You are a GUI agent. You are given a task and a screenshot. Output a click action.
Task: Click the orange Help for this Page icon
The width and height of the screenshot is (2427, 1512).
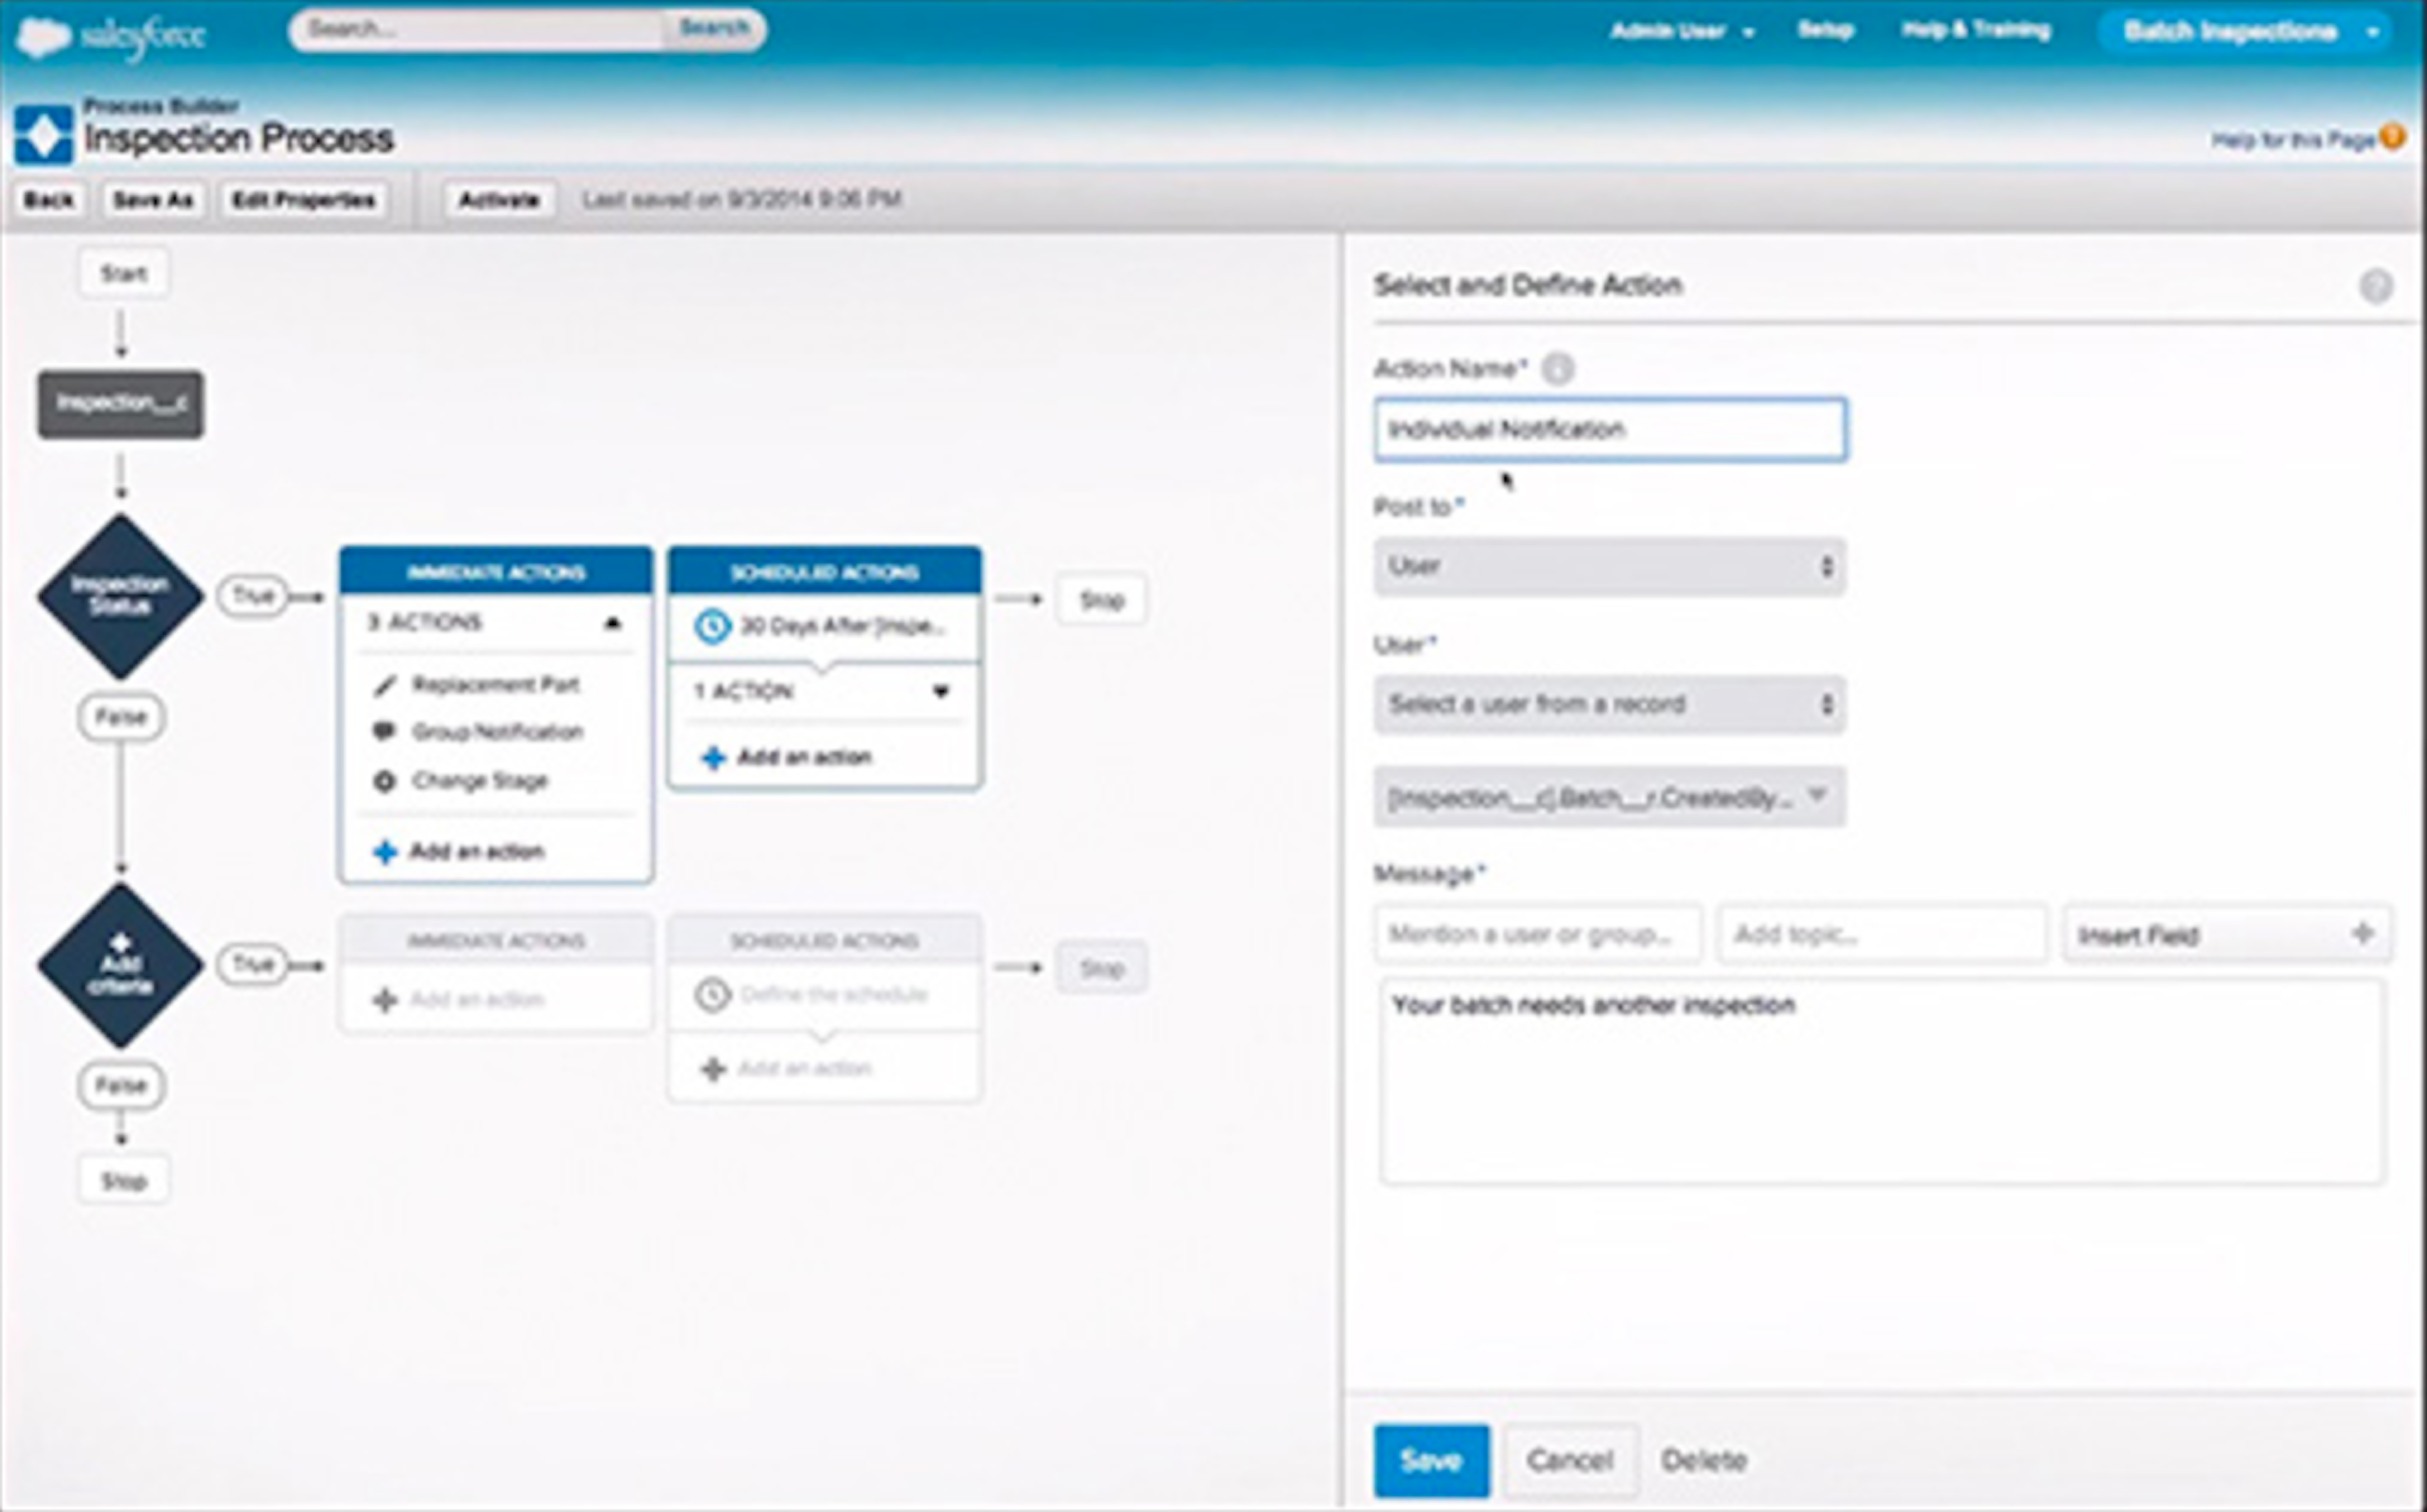[2392, 137]
